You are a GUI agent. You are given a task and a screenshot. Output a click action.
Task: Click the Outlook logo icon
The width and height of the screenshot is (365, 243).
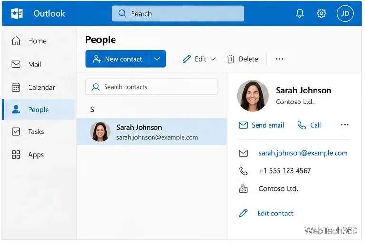point(17,13)
